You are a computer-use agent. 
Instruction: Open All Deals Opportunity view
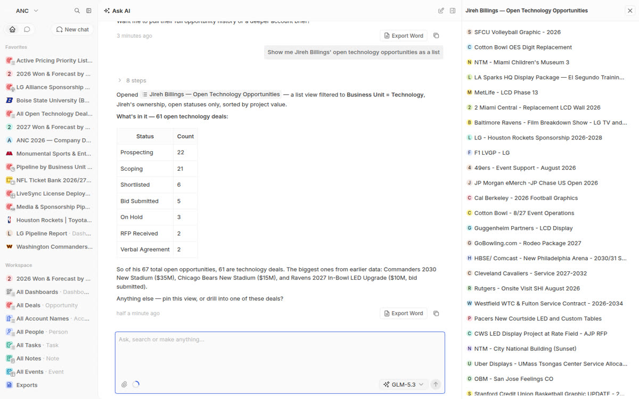click(x=49, y=305)
